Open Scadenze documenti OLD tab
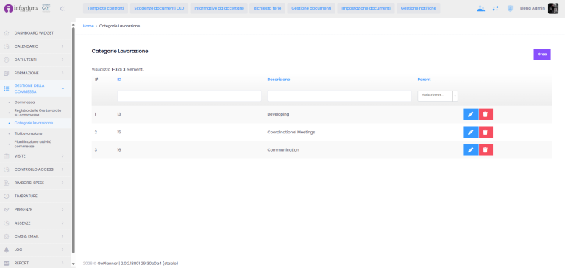This screenshot has height=268, width=565. 159,8
